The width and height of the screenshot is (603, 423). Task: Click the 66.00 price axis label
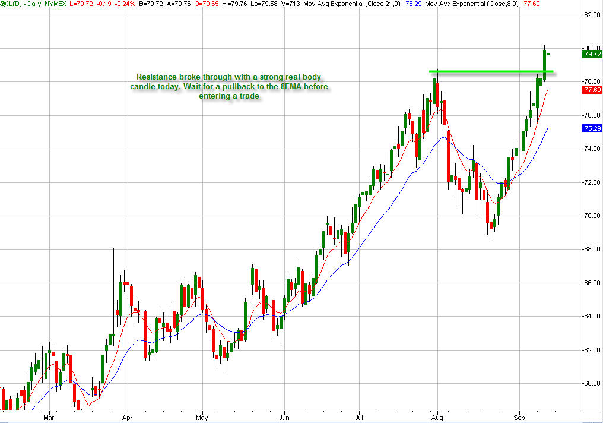click(x=592, y=283)
